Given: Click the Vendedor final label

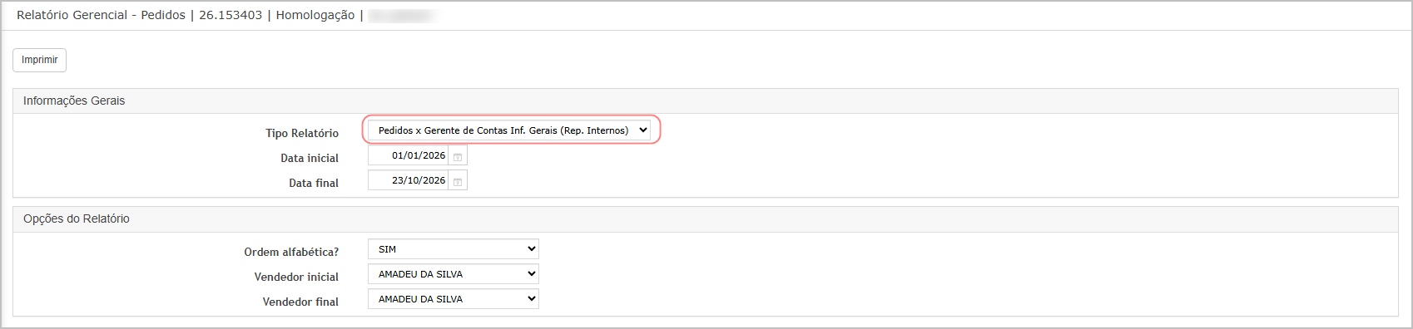Looking at the screenshot, I should [x=300, y=302].
